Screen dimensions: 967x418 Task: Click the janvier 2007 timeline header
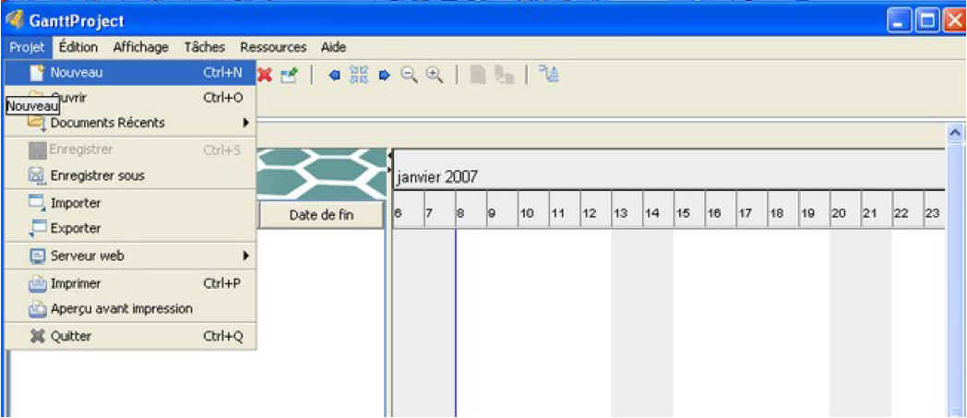tap(437, 177)
